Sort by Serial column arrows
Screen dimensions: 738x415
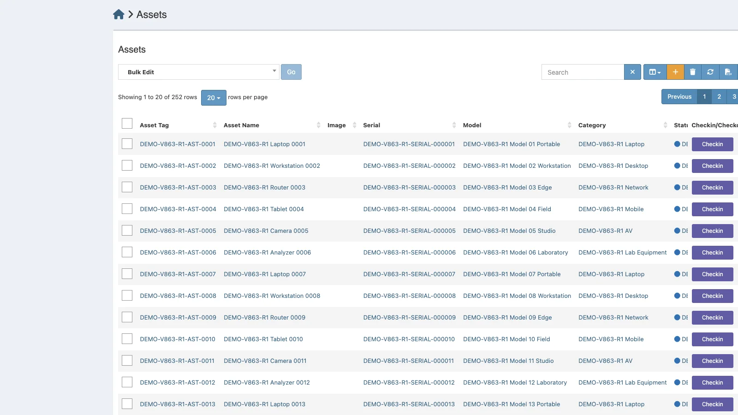[x=454, y=125]
